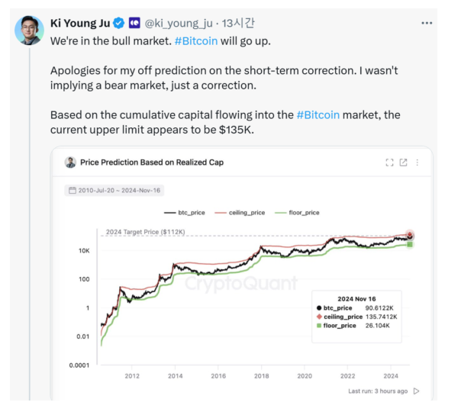Toggle the ceiling_price series in the legend
This screenshot has height=415, width=461.
point(240,212)
